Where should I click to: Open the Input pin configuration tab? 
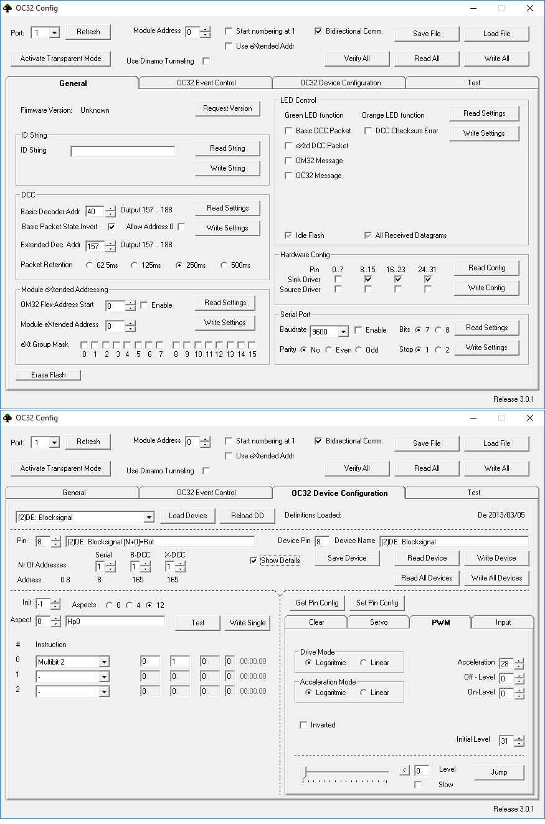point(503,622)
